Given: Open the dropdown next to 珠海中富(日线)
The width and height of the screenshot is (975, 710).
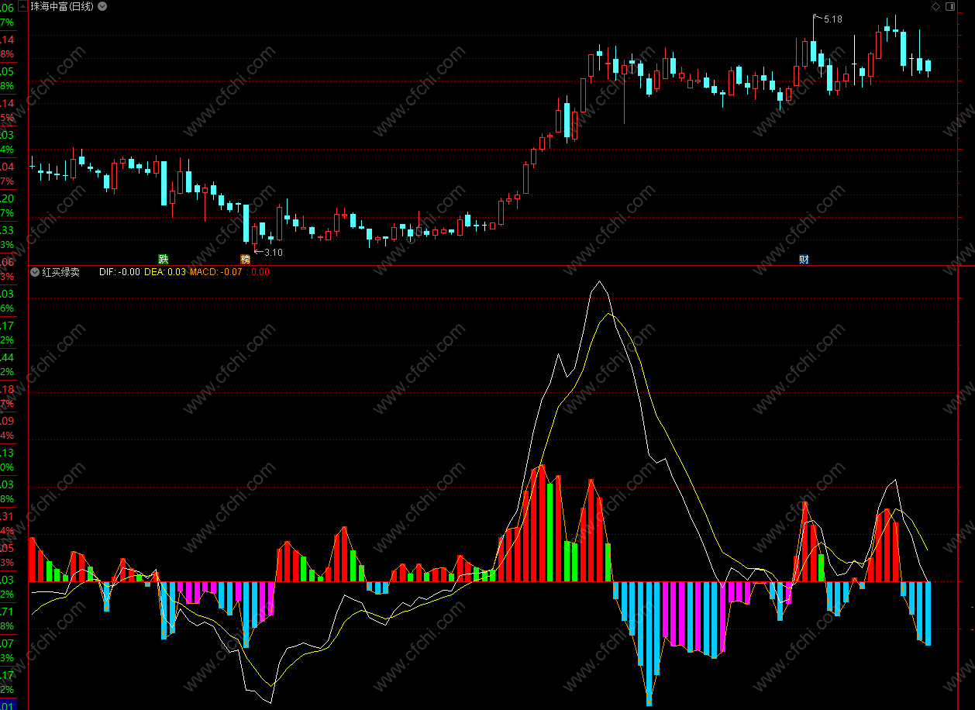Looking at the screenshot, I should [x=103, y=6].
